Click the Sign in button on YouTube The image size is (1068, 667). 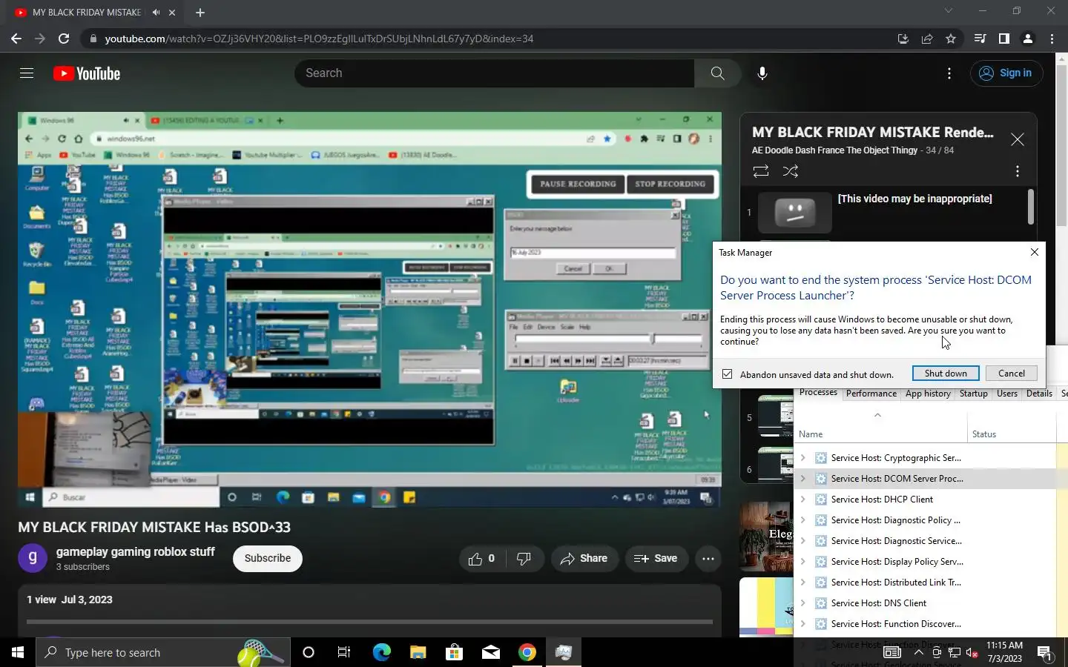pos(1007,73)
